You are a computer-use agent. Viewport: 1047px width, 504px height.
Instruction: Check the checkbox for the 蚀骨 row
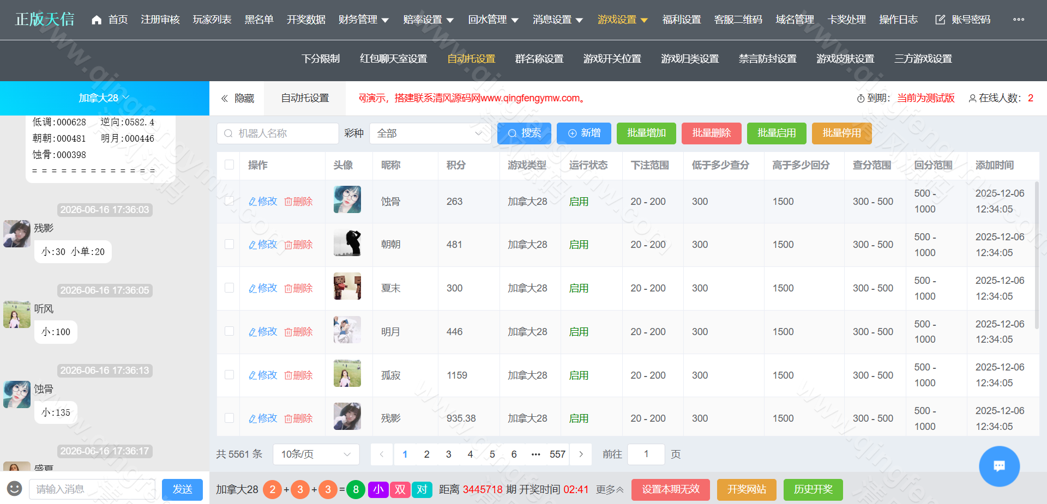[229, 201]
